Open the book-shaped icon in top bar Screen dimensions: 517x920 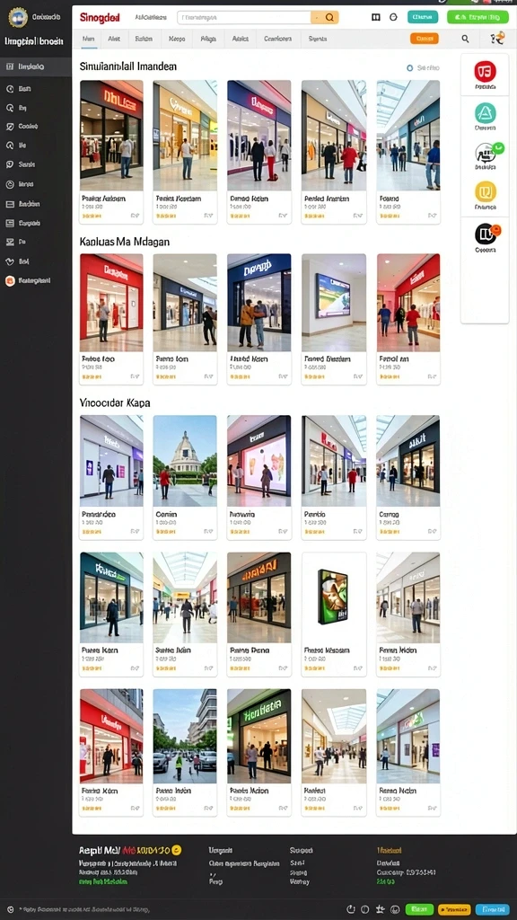376,18
